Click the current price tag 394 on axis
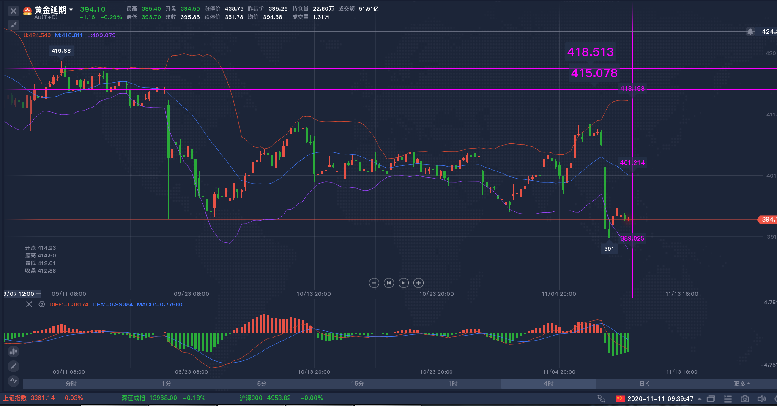 click(x=767, y=219)
